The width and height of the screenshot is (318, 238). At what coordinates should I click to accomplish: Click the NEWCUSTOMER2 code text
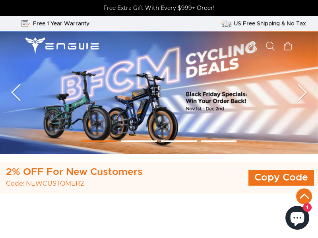[x=55, y=183]
